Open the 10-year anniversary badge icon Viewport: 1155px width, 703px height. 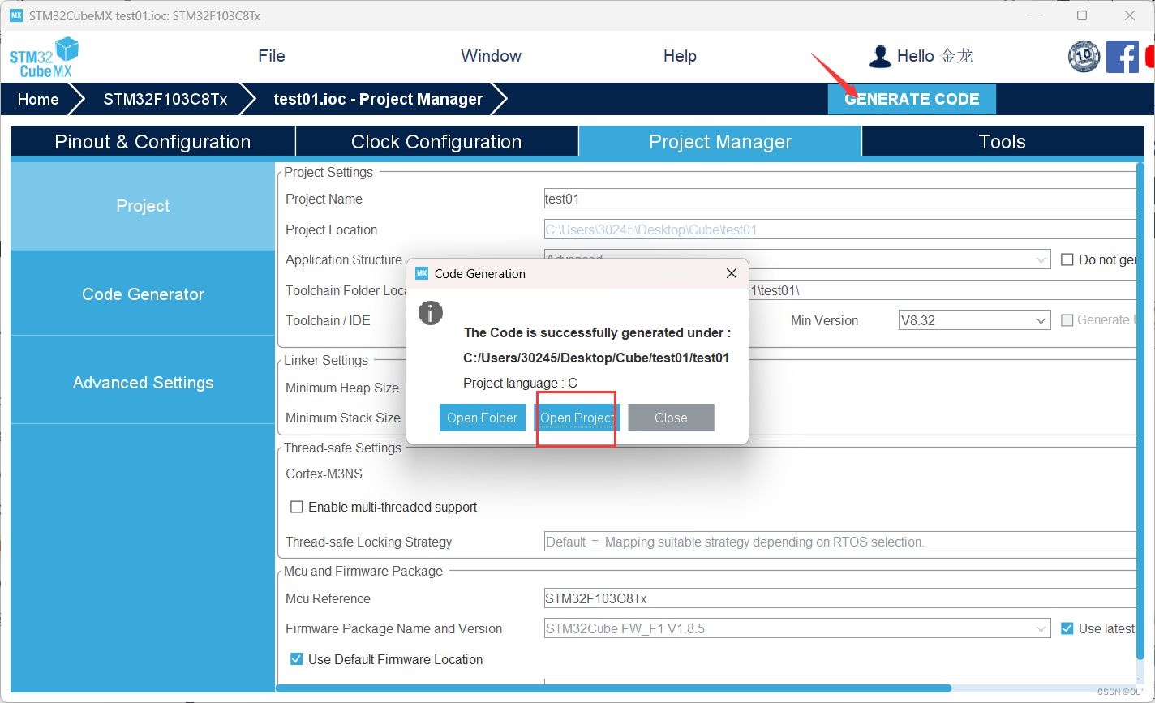(1084, 56)
